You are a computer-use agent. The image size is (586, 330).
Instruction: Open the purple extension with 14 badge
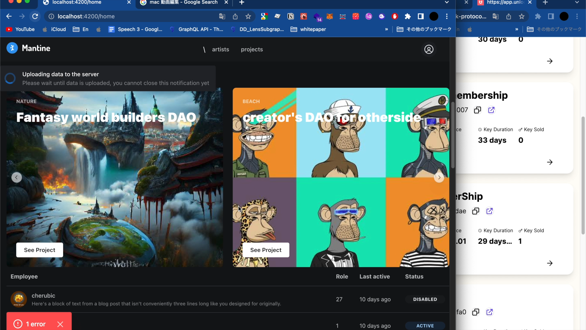coord(317,17)
